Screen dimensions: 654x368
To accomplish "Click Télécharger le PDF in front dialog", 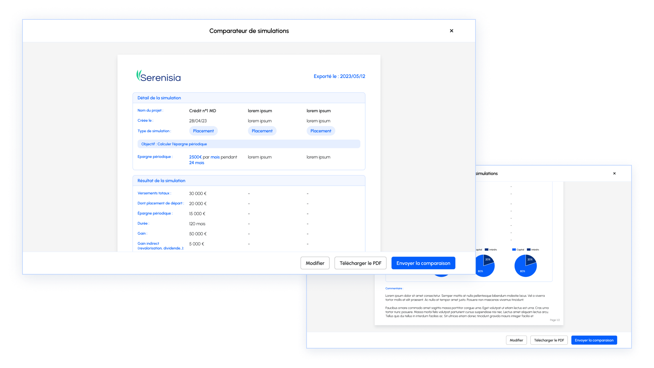I will [x=360, y=263].
